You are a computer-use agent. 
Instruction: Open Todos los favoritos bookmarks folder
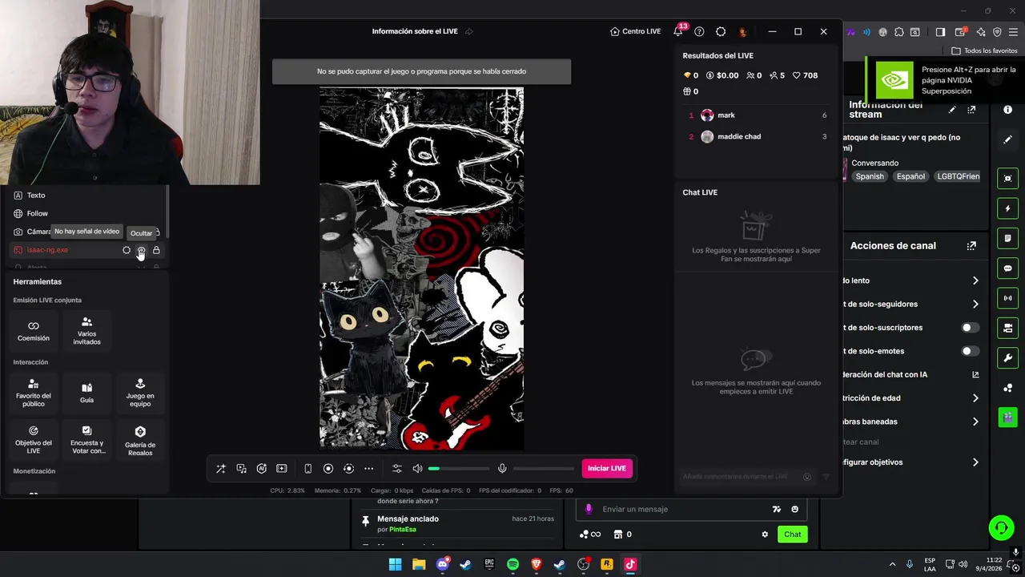pos(984,50)
